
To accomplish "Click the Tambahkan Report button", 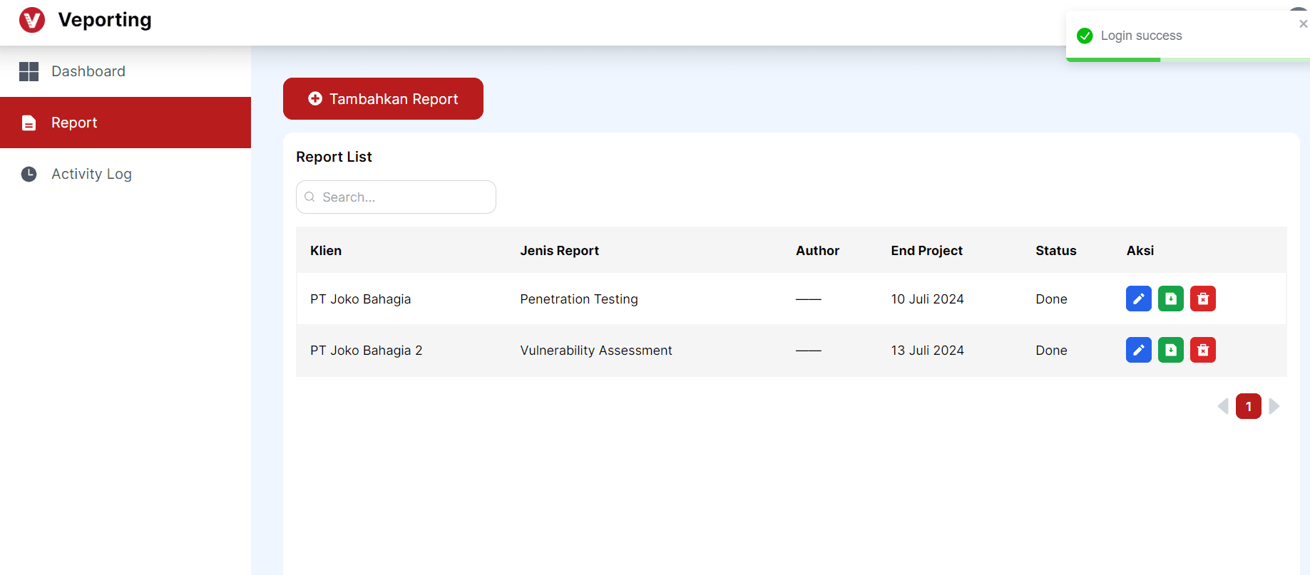I will tap(383, 99).
